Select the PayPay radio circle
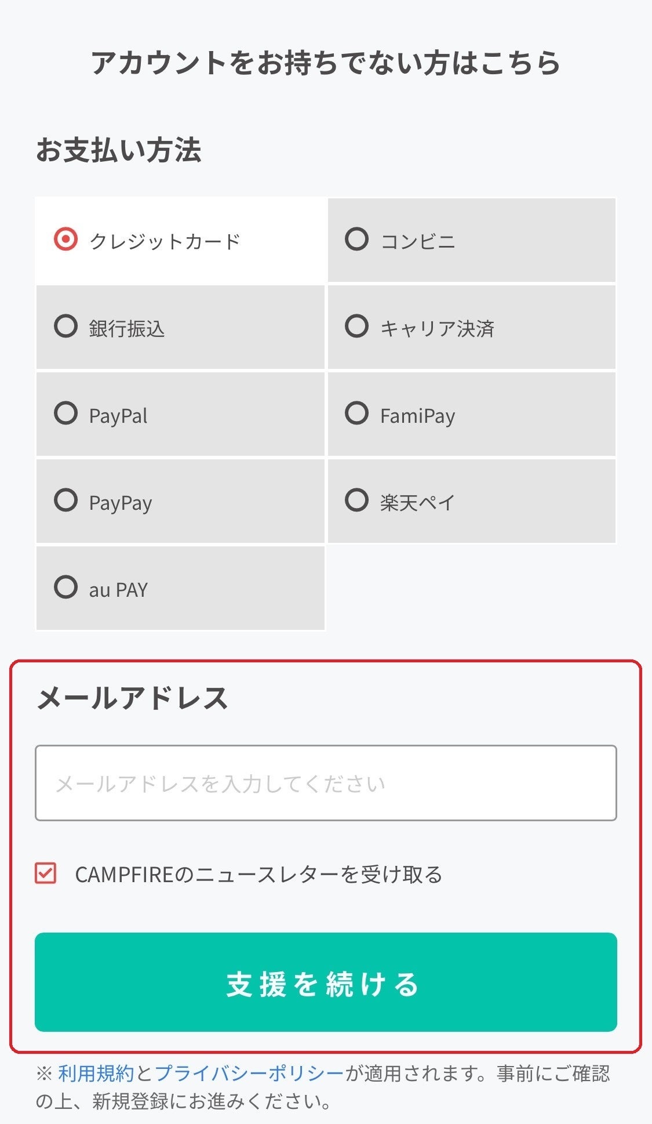This screenshot has height=1124, width=652. point(65,500)
